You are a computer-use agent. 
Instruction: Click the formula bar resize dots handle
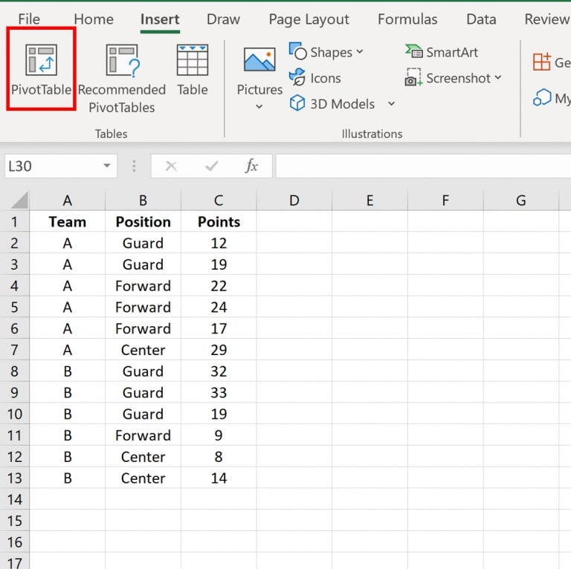(134, 166)
